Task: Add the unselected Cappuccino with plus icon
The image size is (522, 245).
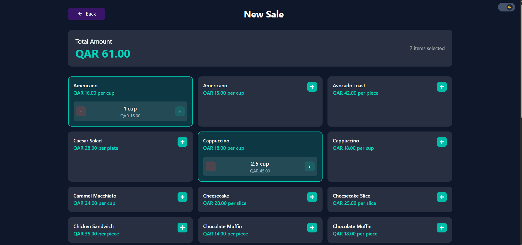Action: 442,142
